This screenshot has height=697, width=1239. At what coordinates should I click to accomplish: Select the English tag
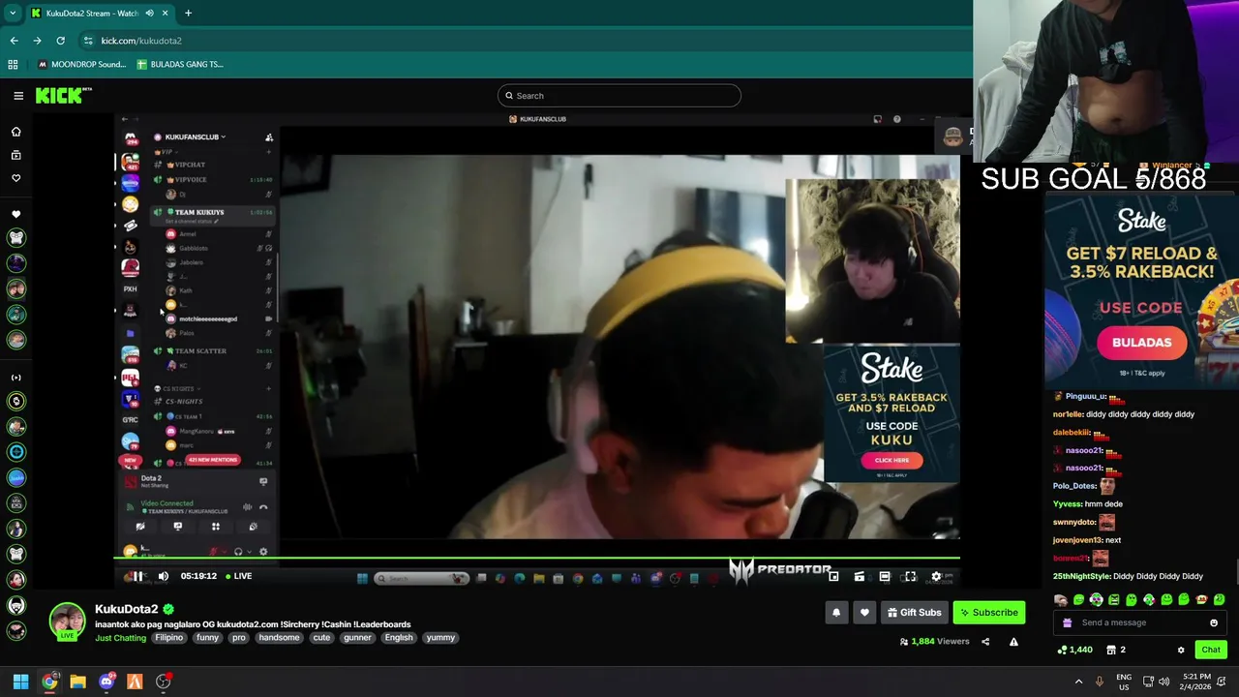click(x=399, y=638)
